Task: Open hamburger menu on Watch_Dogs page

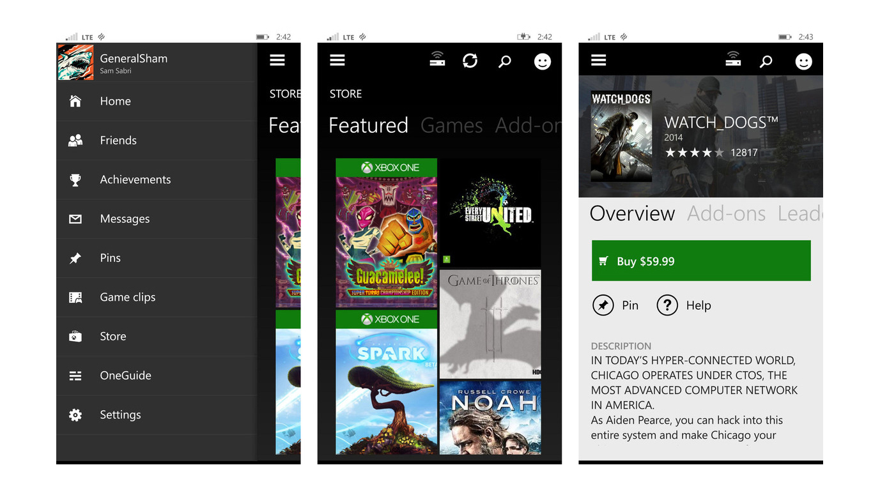Action: (x=599, y=60)
